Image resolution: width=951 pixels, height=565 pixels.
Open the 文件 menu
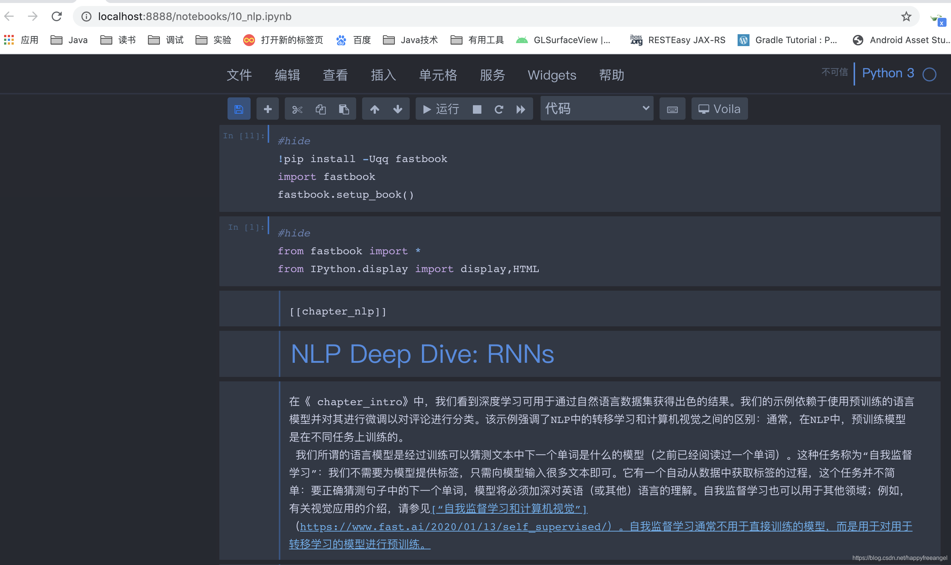(239, 75)
